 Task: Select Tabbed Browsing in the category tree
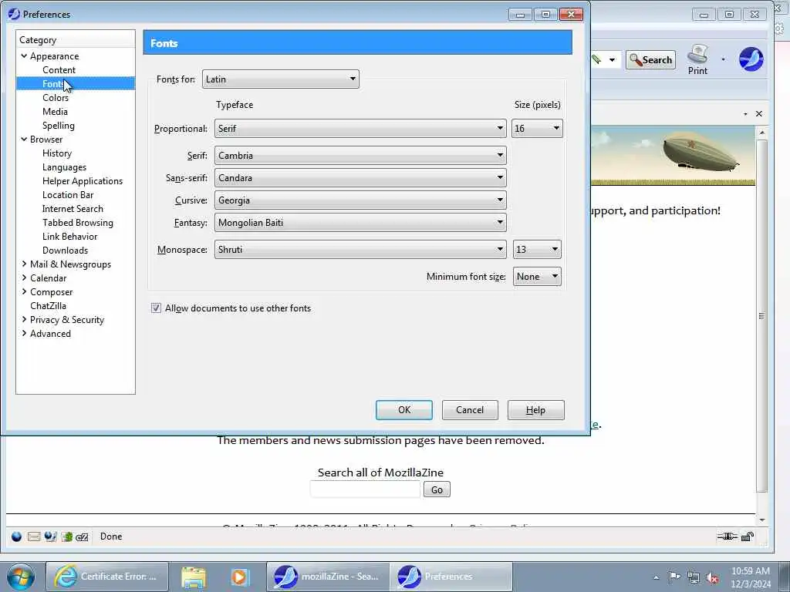[78, 223]
